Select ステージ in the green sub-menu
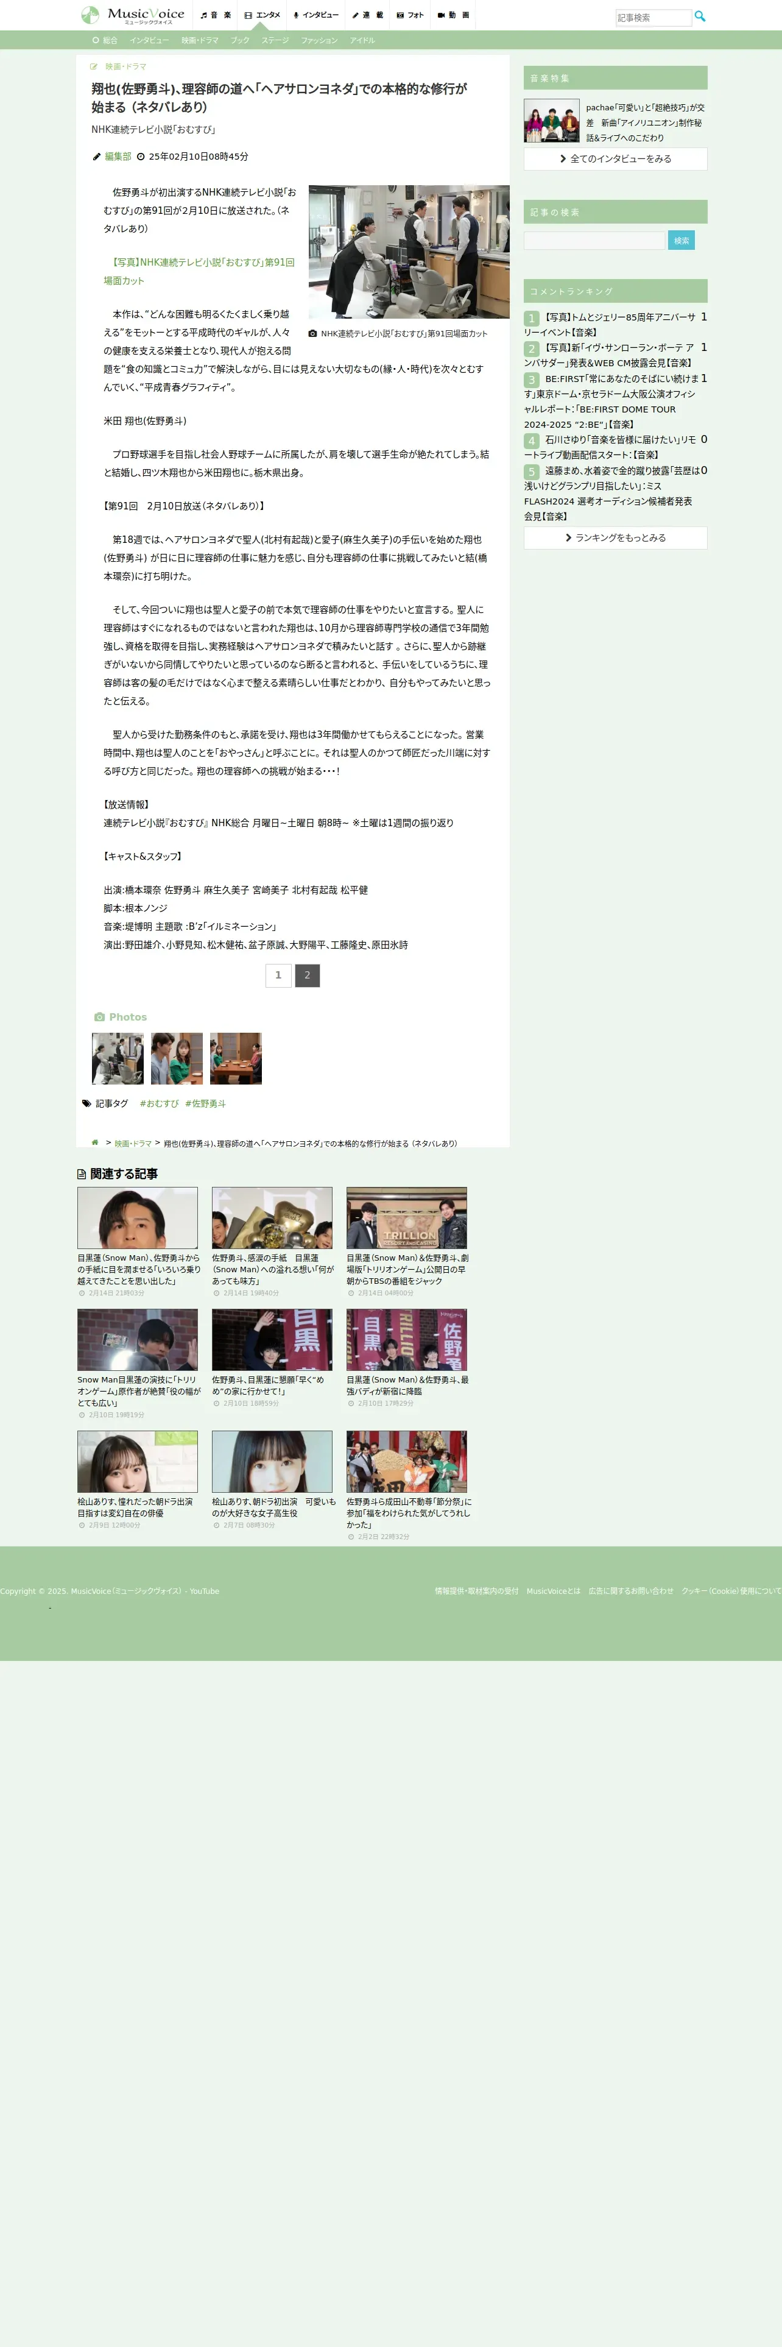 tap(275, 40)
